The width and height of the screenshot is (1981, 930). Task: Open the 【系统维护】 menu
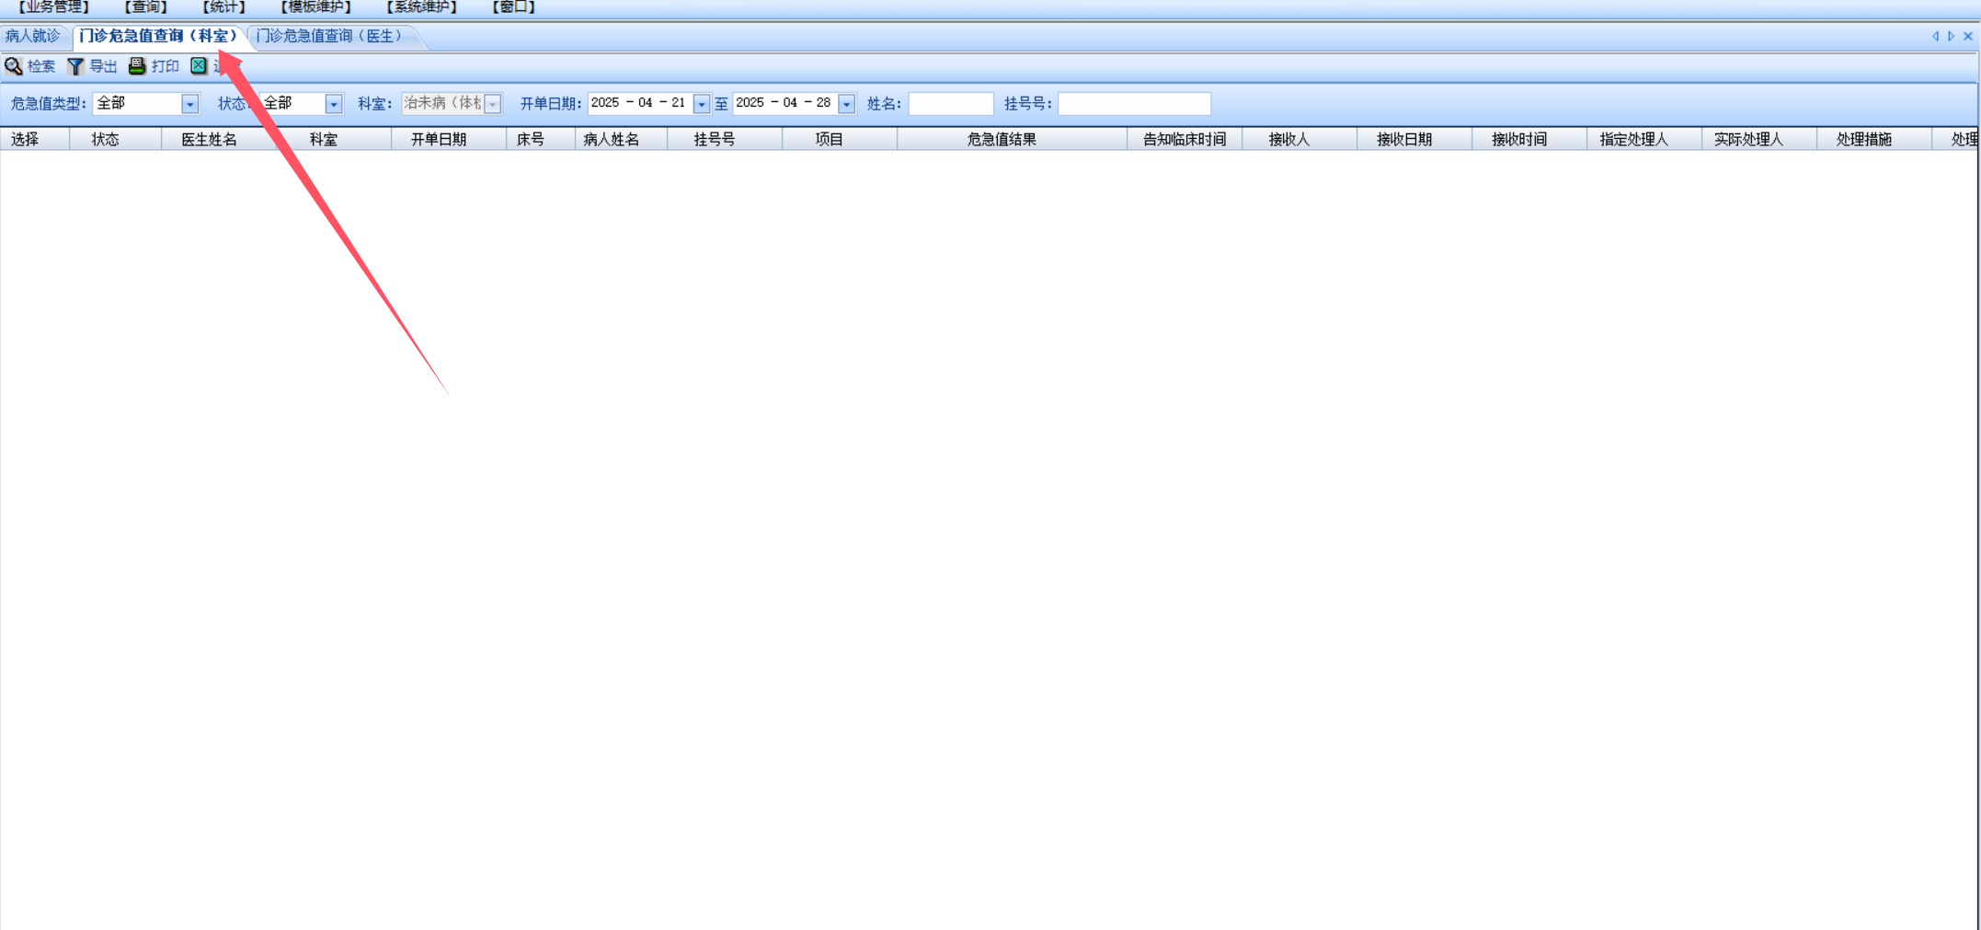click(x=422, y=7)
